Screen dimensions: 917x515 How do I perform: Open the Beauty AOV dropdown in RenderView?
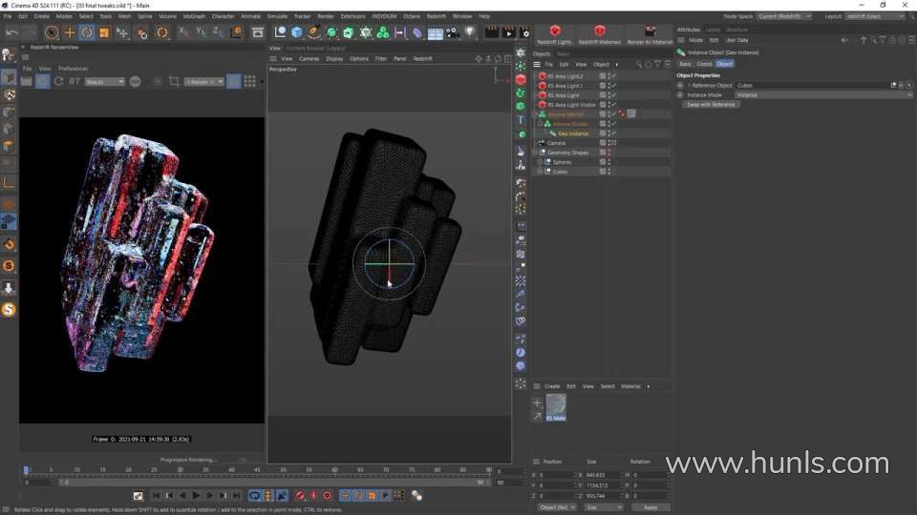105,82
